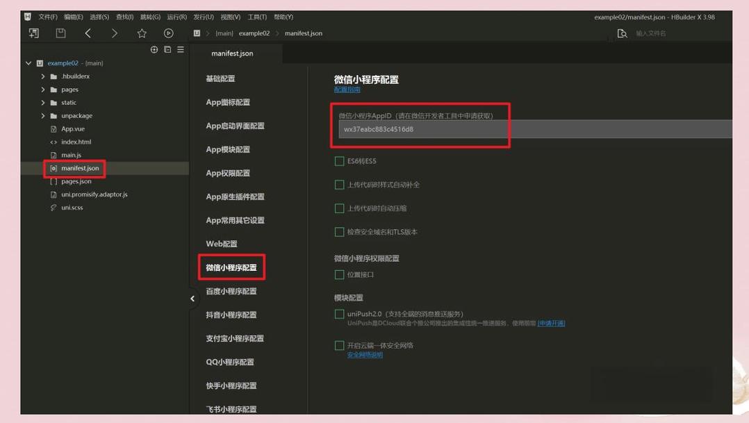Open the 发行(U) menu
The width and height of the screenshot is (749, 423).
[x=204, y=17]
